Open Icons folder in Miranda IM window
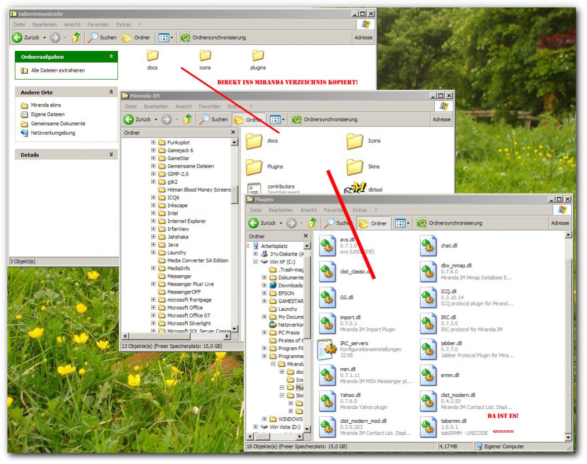 (363, 141)
